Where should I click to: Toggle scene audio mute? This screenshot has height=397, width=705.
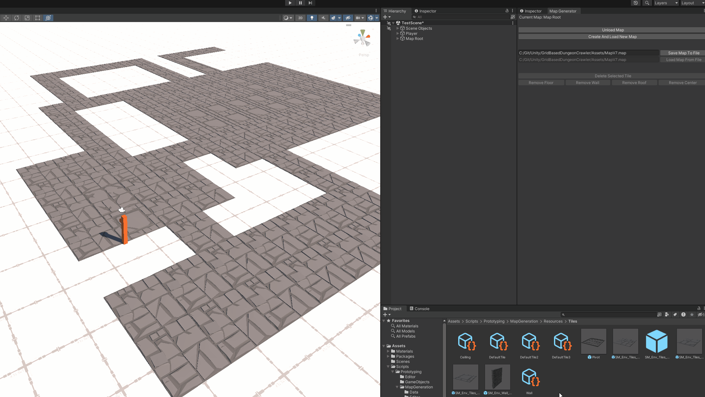(323, 18)
